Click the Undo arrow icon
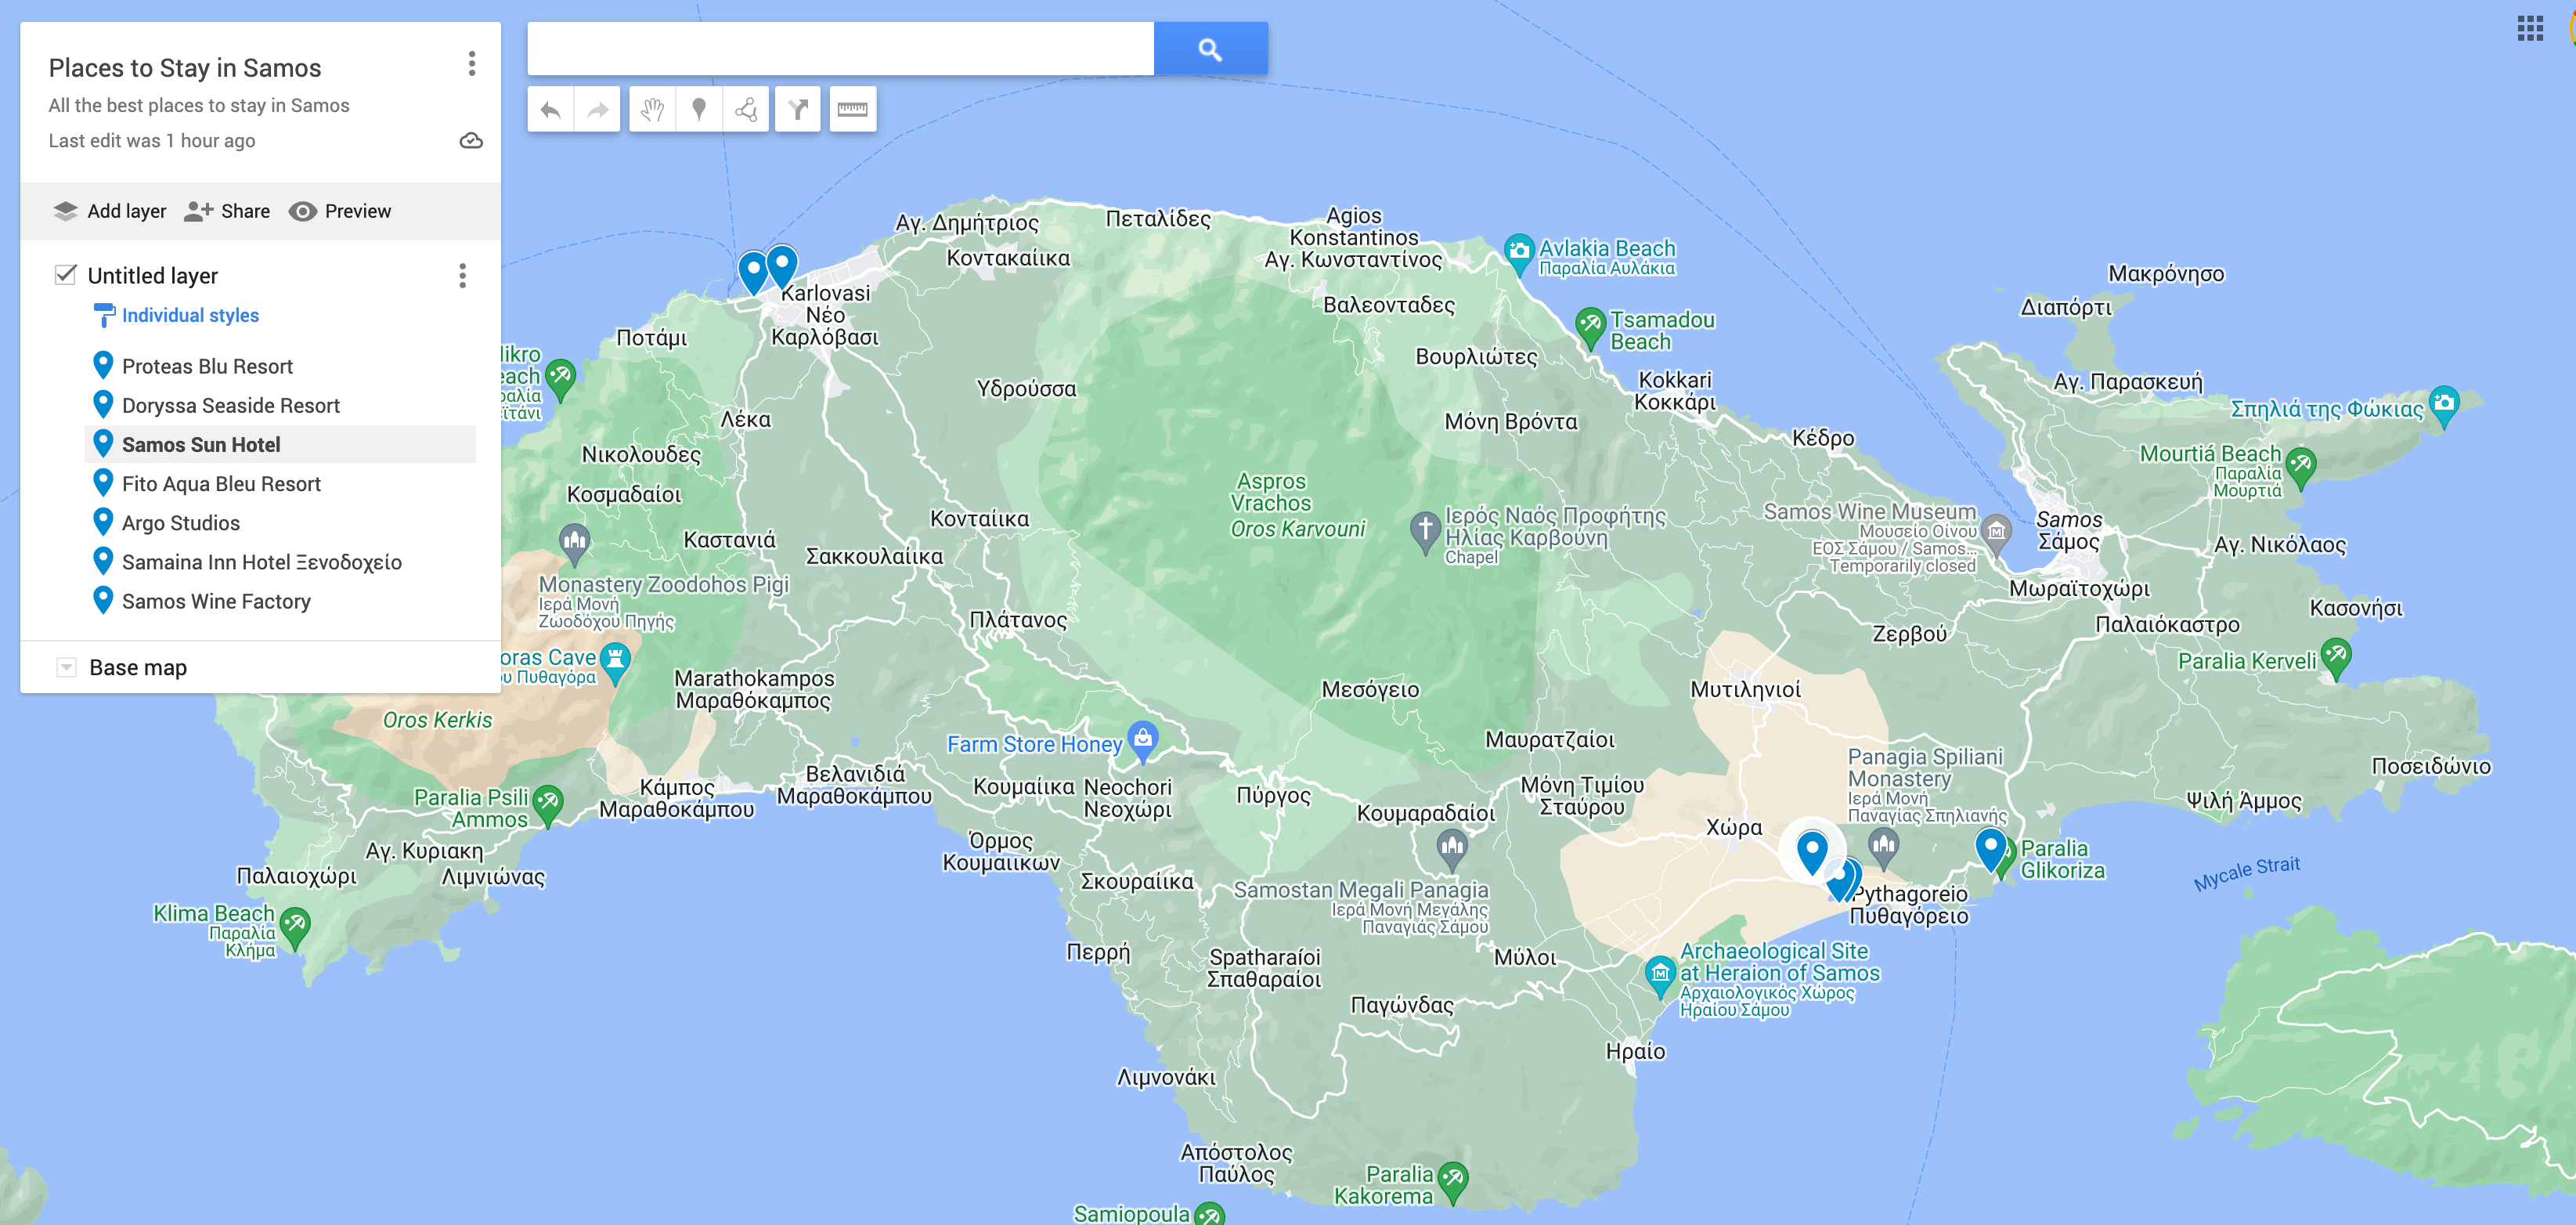 549,109
